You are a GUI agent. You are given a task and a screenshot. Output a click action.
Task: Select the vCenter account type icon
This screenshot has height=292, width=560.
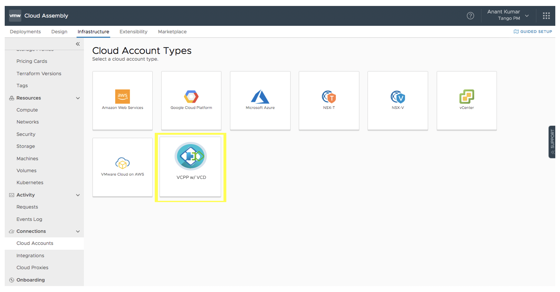(466, 97)
